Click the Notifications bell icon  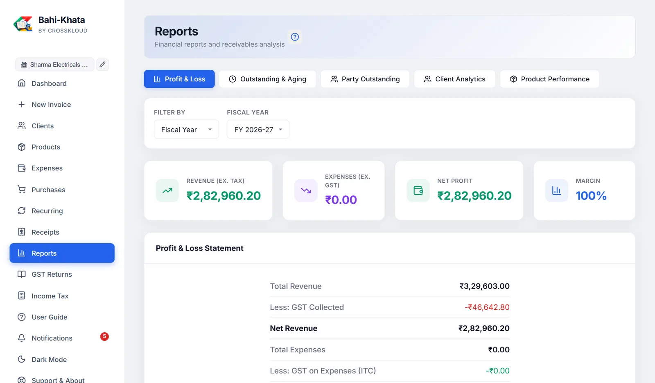click(22, 338)
